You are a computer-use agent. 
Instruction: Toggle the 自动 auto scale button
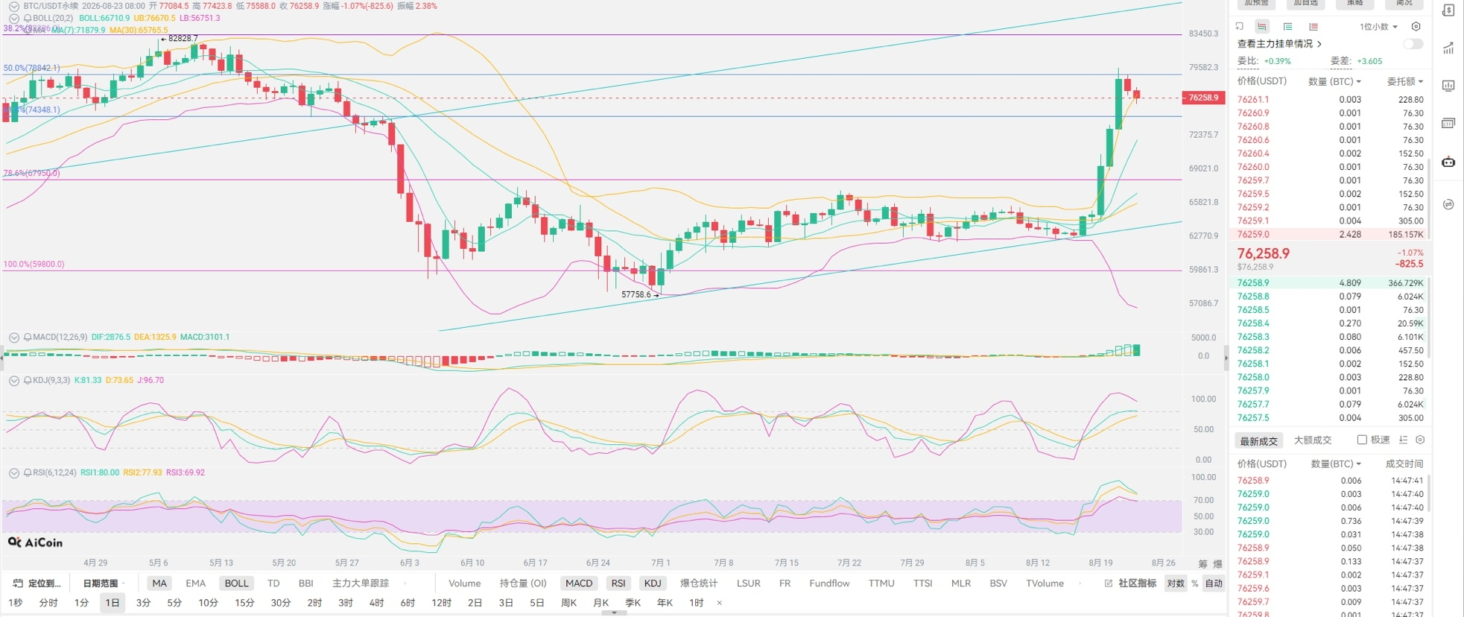pos(1214,583)
